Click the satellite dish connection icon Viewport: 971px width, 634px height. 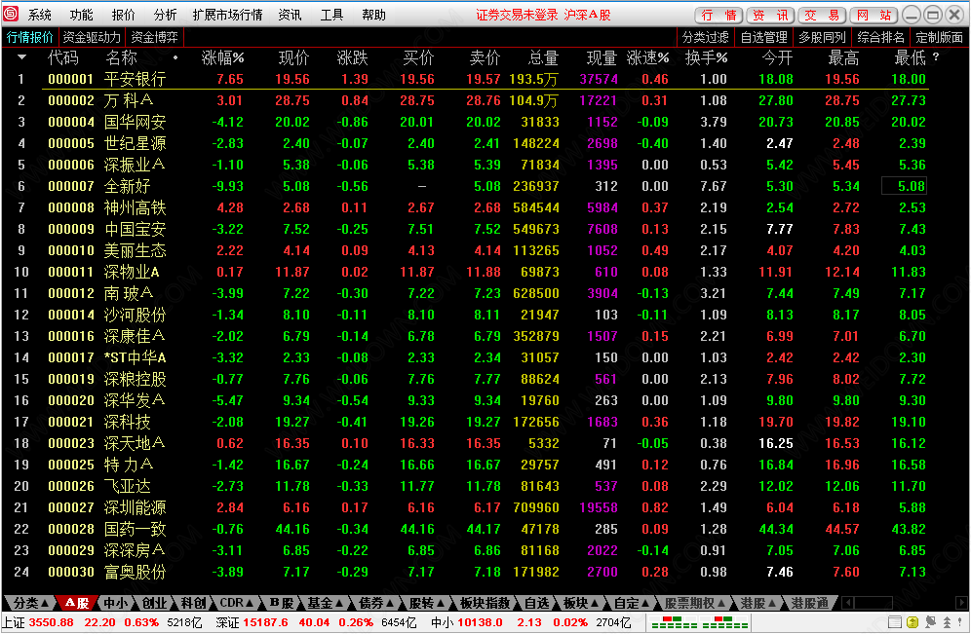(x=930, y=622)
